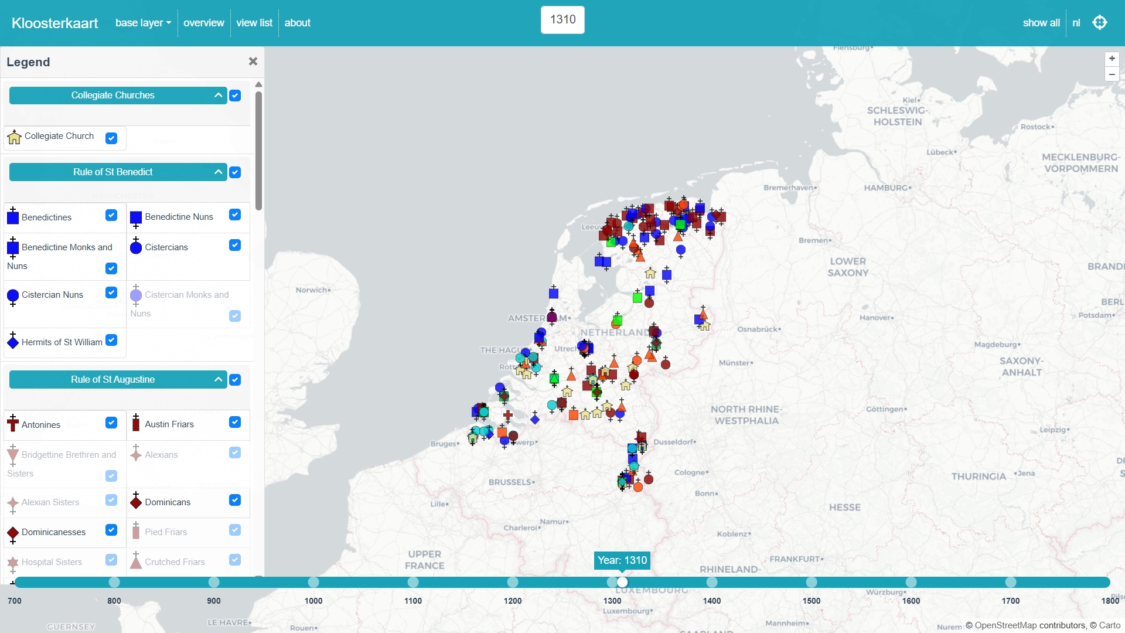
Task: Zoom out the map with minus button
Action: click(x=1112, y=74)
